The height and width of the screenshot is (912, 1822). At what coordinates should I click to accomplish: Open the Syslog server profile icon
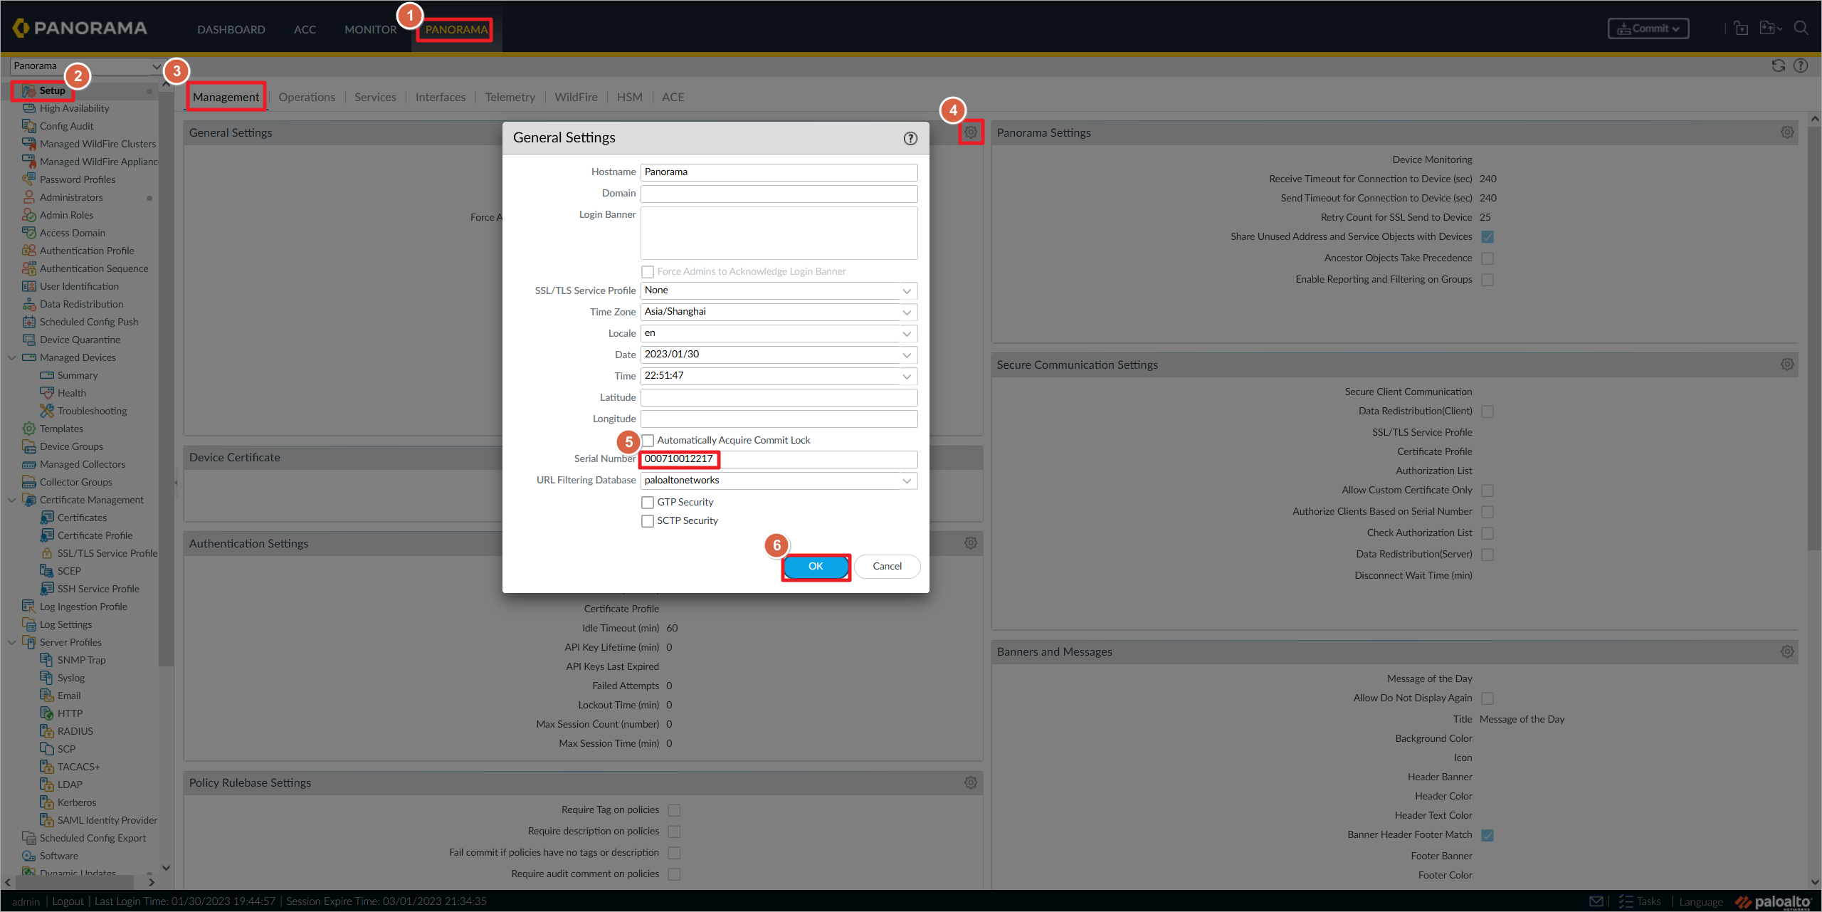tap(46, 678)
